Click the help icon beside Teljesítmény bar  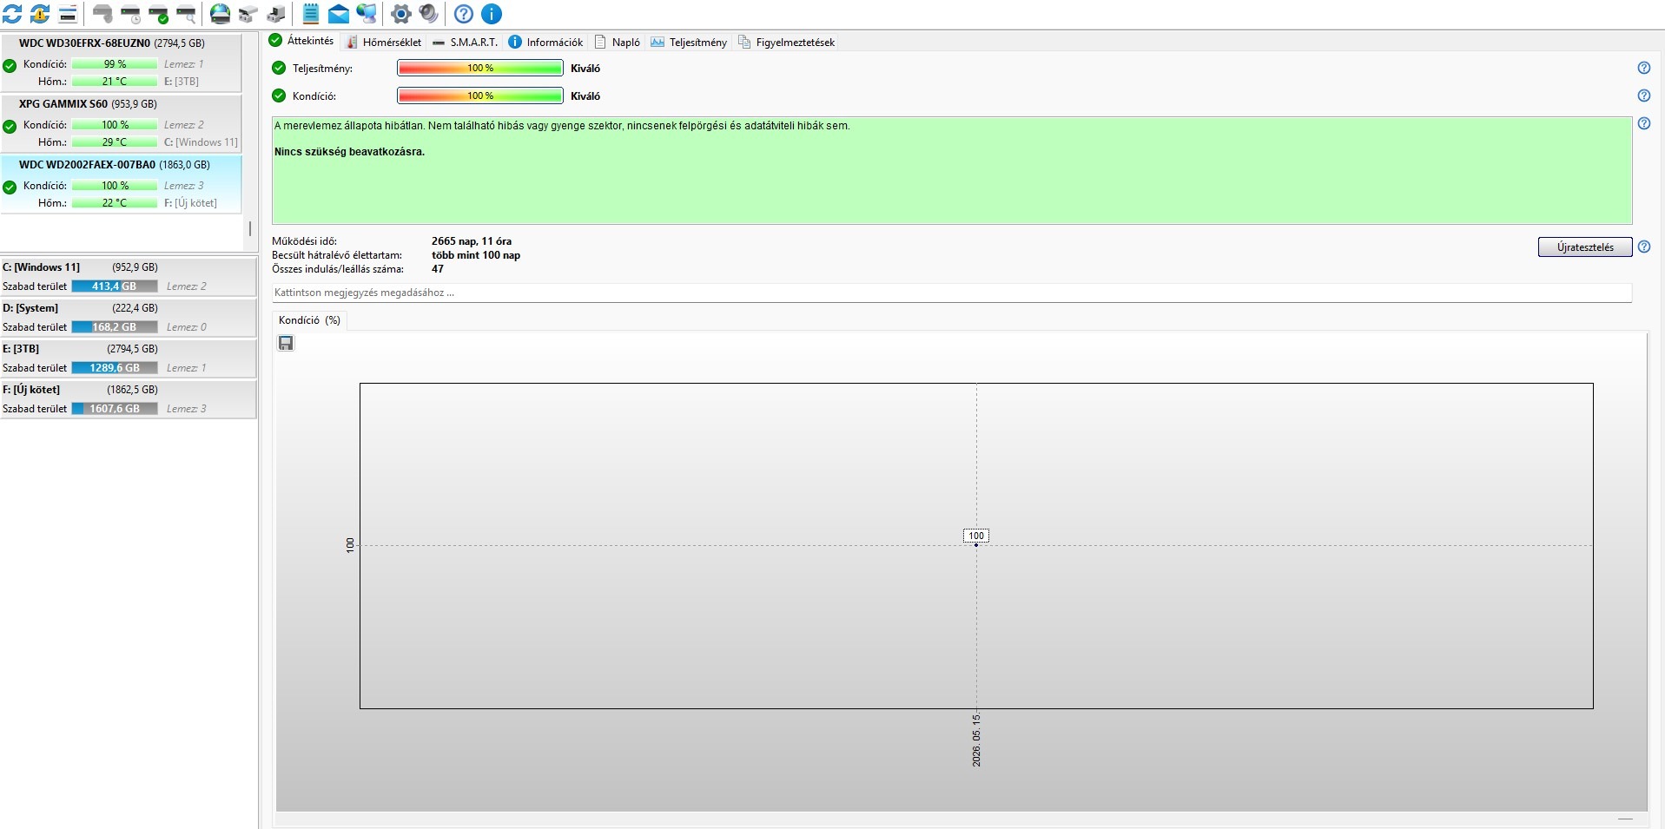1643,68
